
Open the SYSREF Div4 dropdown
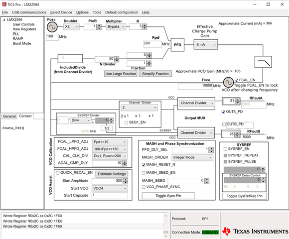(80, 120)
